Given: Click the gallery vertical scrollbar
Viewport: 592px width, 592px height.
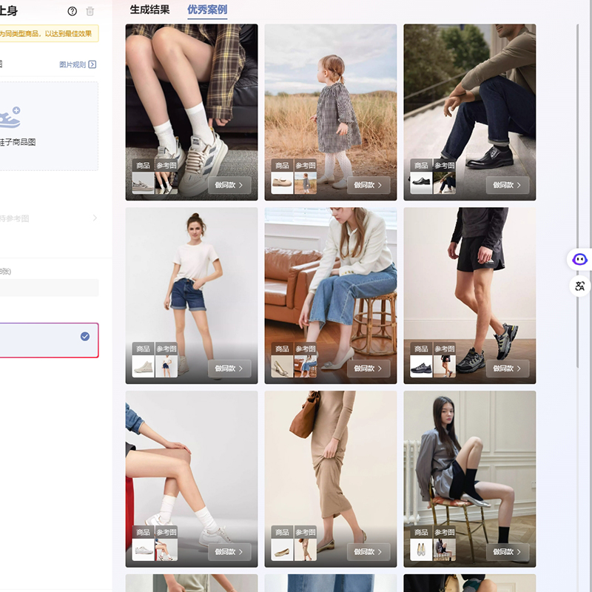Looking at the screenshot, I should tap(577, 196).
